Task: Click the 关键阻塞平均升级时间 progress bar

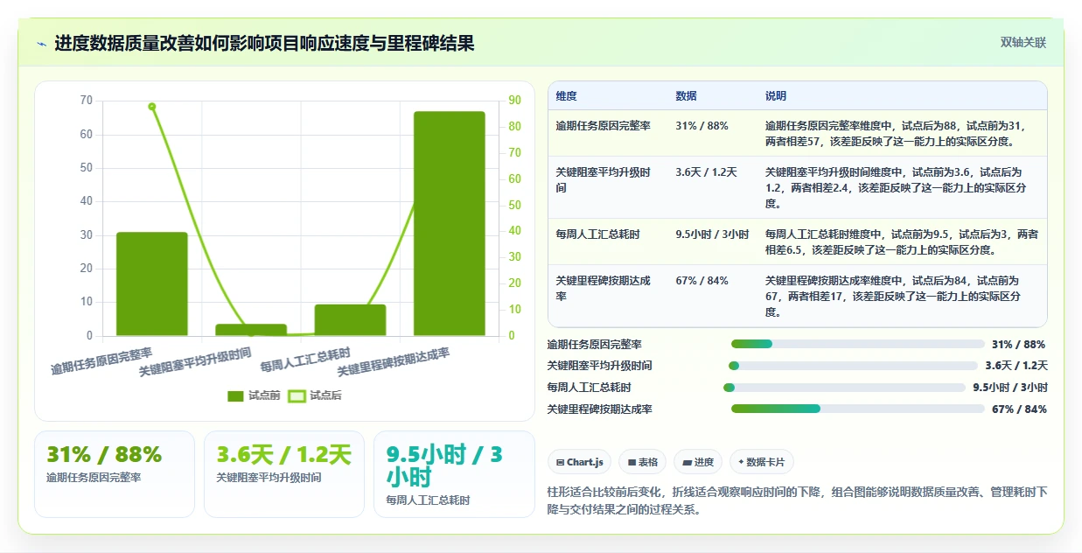Action: [x=853, y=366]
